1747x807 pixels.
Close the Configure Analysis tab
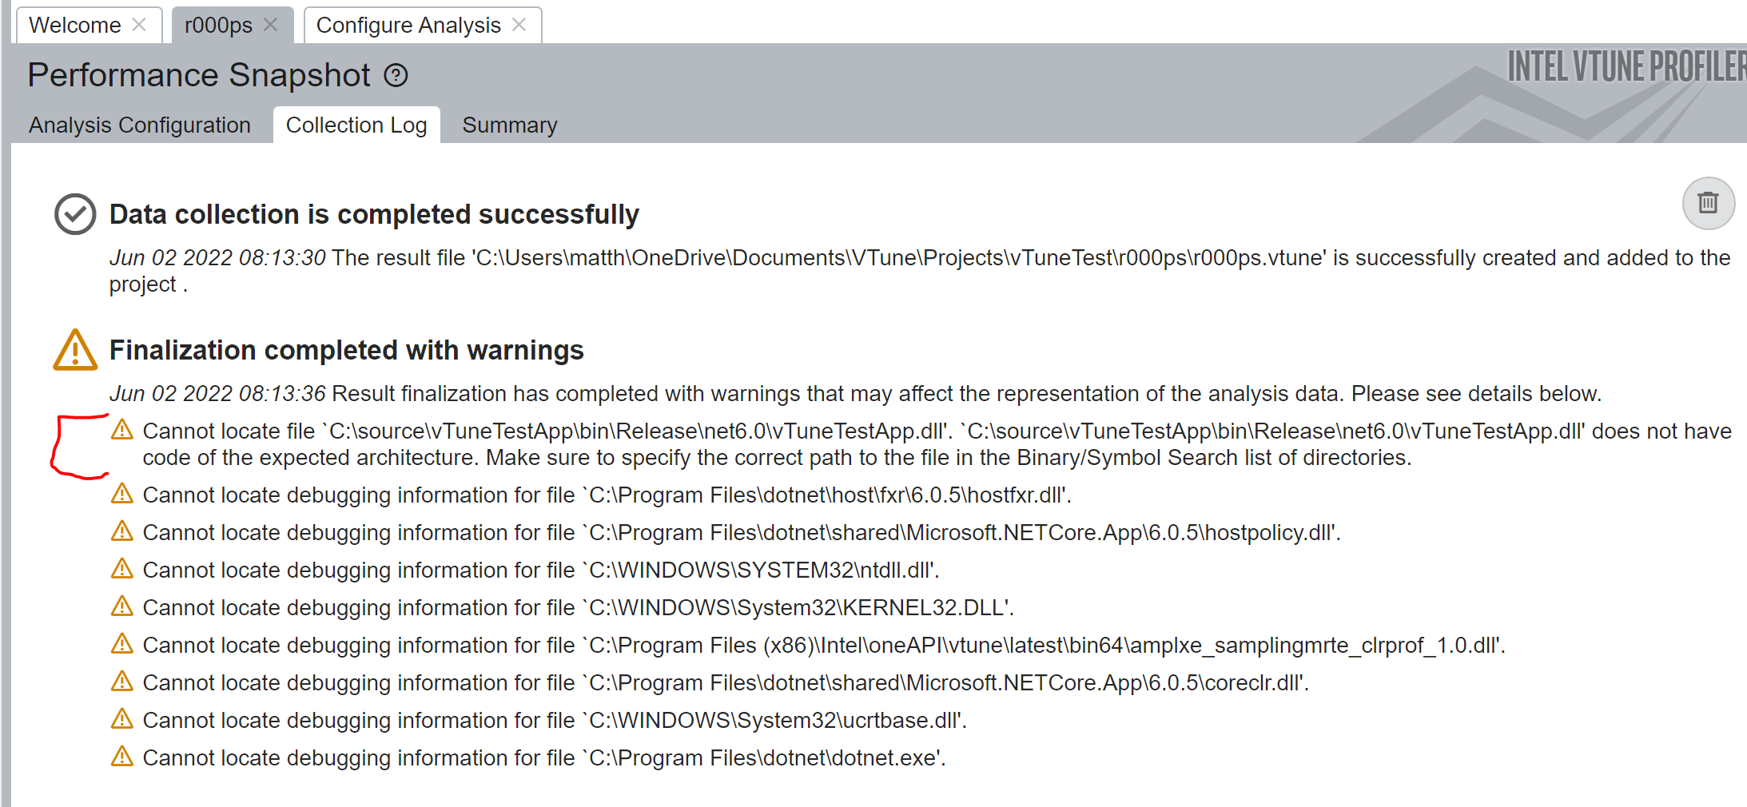519,25
